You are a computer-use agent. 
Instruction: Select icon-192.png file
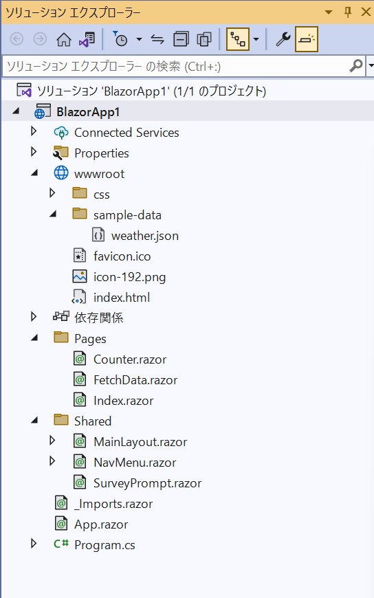[129, 277]
